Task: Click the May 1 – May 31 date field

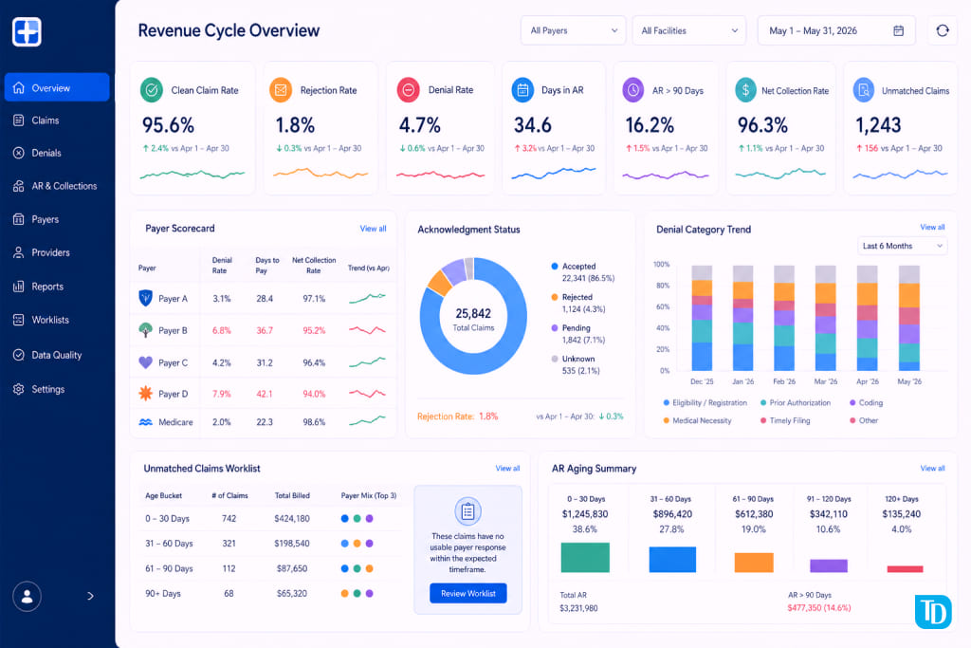Action: pyautogui.click(x=836, y=30)
